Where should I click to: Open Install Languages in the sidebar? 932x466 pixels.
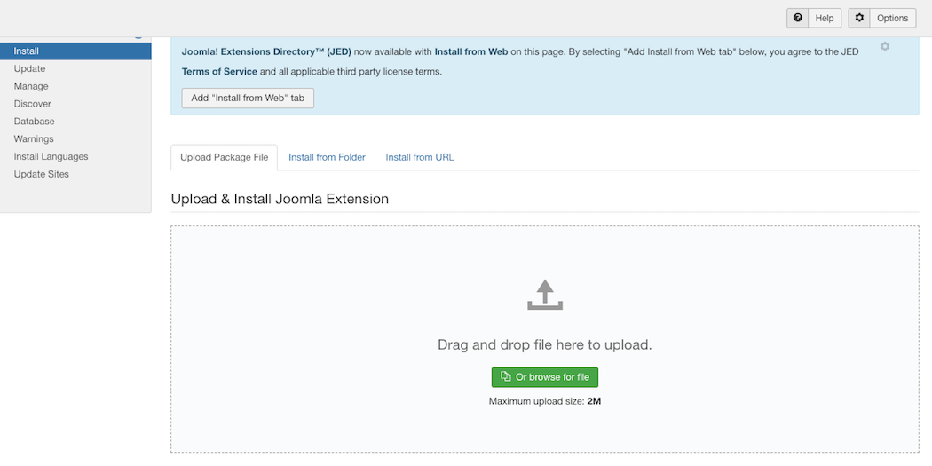point(51,157)
